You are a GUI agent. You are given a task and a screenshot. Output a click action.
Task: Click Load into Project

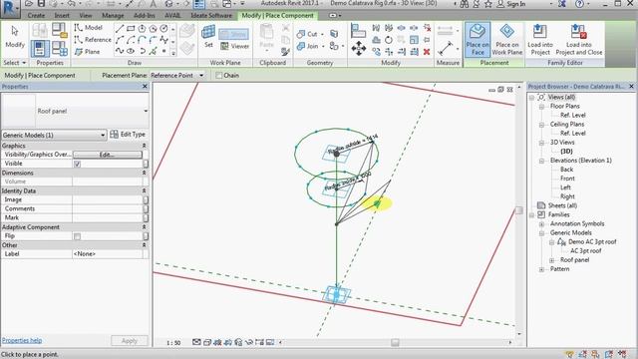coord(540,40)
